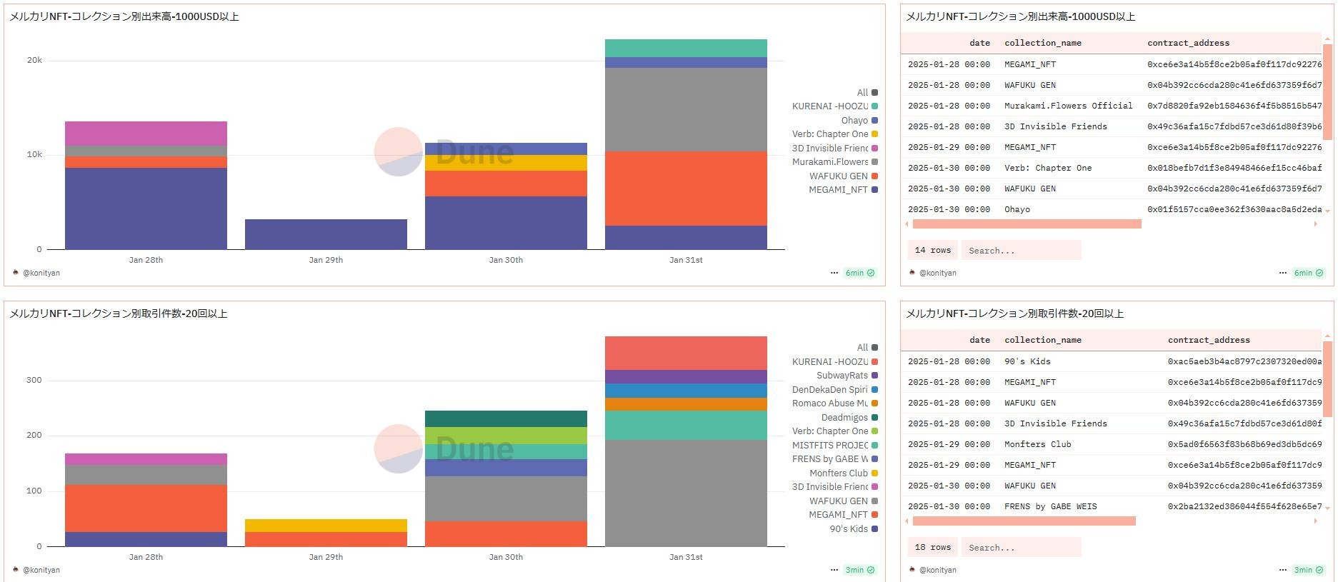Click the konityan avatar icon under bottom table

pos(912,569)
